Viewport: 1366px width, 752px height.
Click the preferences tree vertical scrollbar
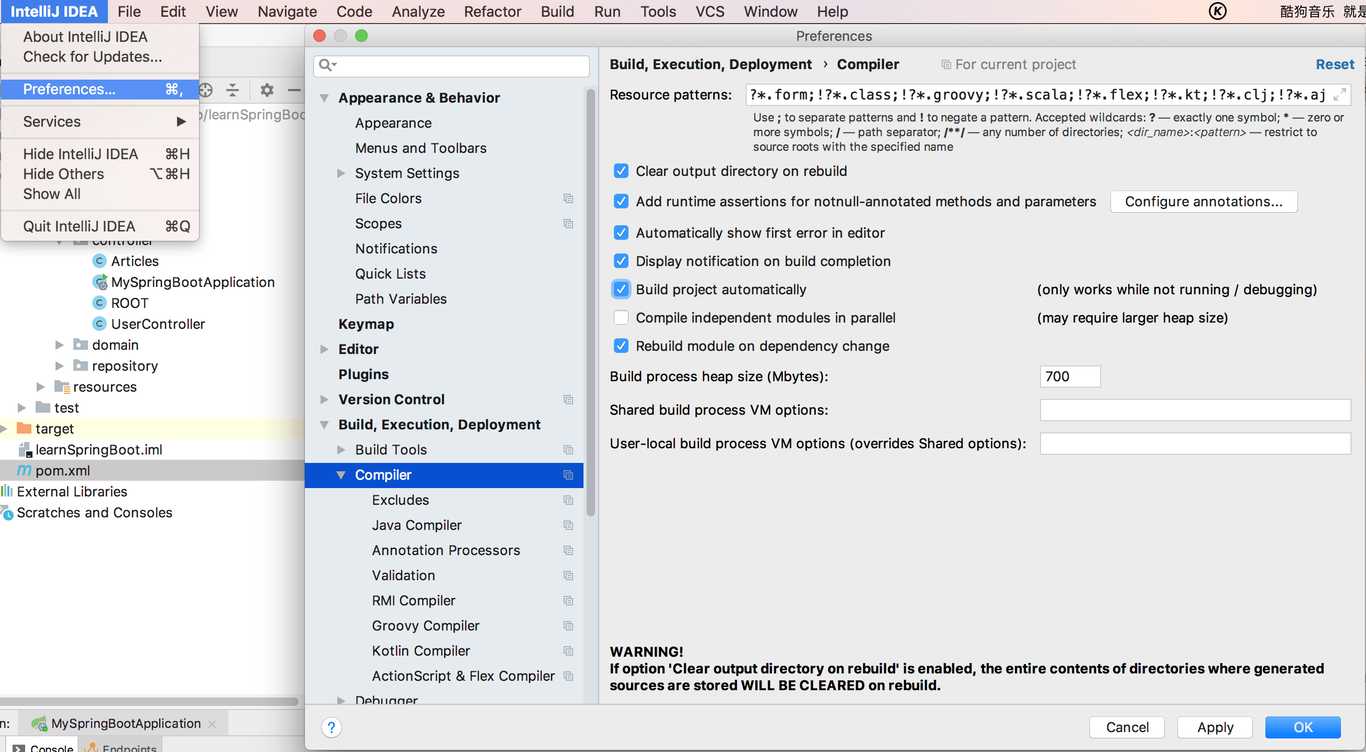(590, 303)
